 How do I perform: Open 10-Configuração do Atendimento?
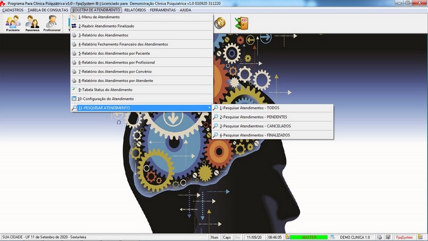142,99
